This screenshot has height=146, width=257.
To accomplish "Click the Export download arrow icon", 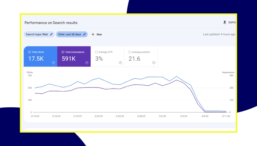I will [225, 23].
